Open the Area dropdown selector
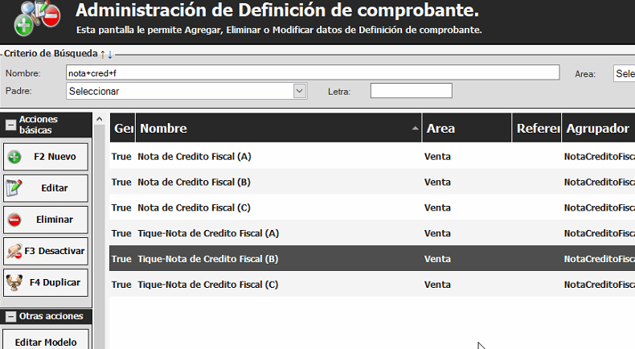Image resolution: width=635 pixels, height=349 pixels. (x=624, y=73)
